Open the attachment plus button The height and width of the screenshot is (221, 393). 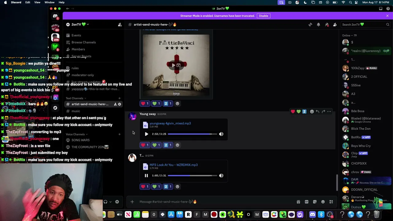coord(132,202)
